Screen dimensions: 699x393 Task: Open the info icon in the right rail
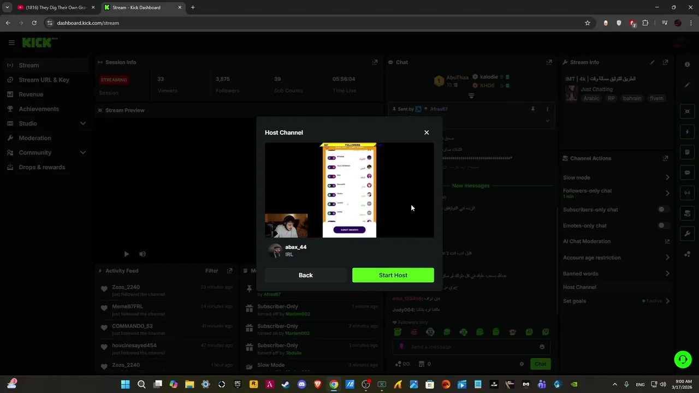coord(688,64)
